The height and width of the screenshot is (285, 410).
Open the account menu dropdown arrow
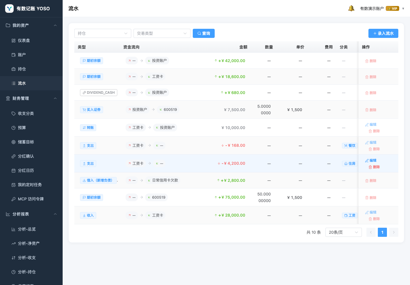click(x=403, y=9)
